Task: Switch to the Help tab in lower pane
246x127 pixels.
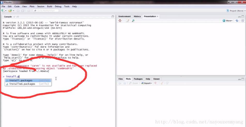Action: 148,79
